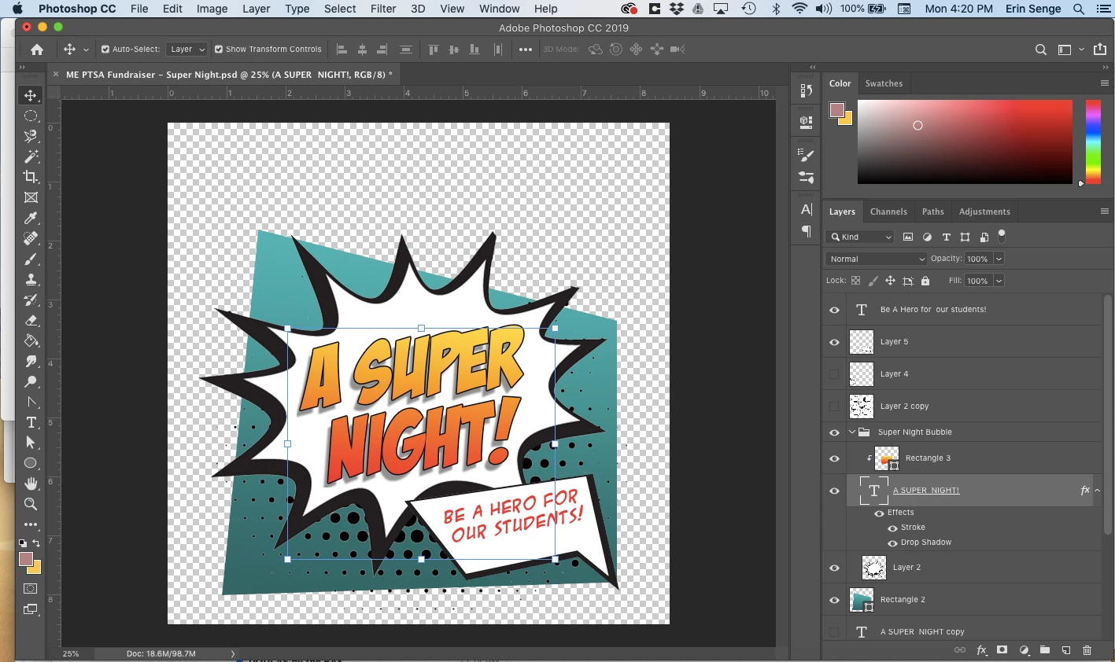Click the Rectangle 3 layer thumbnail
The height and width of the screenshot is (662, 1115).
point(887,458)
